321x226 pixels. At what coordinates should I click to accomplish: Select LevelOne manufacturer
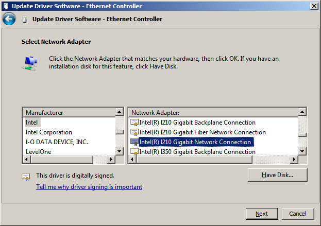(38, 152)
